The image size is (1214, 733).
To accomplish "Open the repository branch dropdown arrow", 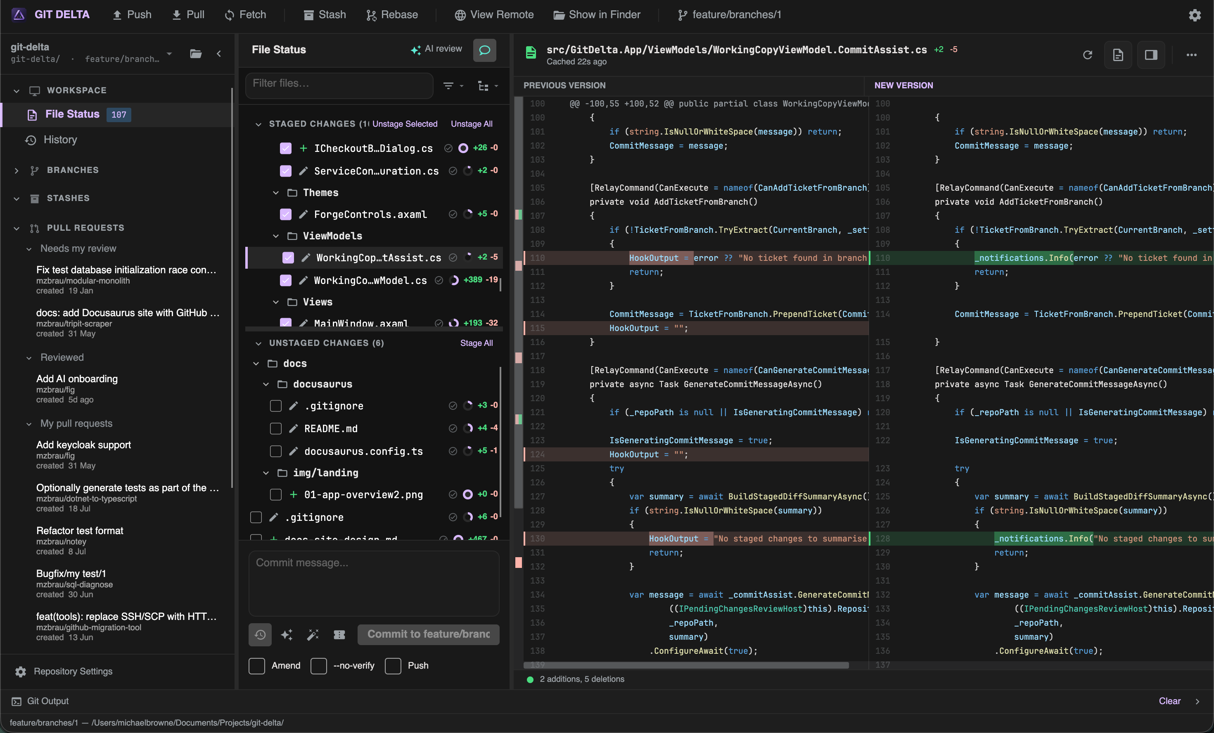I will (169, 53).
